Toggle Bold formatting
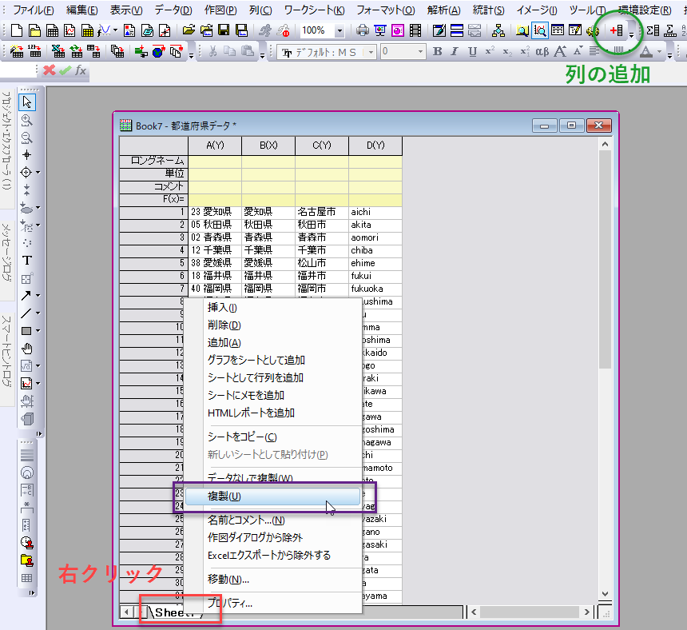The height and width of the screenshot is (630, 687). click(437, 51)
